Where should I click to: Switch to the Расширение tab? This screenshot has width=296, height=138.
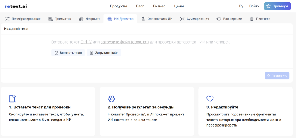(229, 19)
